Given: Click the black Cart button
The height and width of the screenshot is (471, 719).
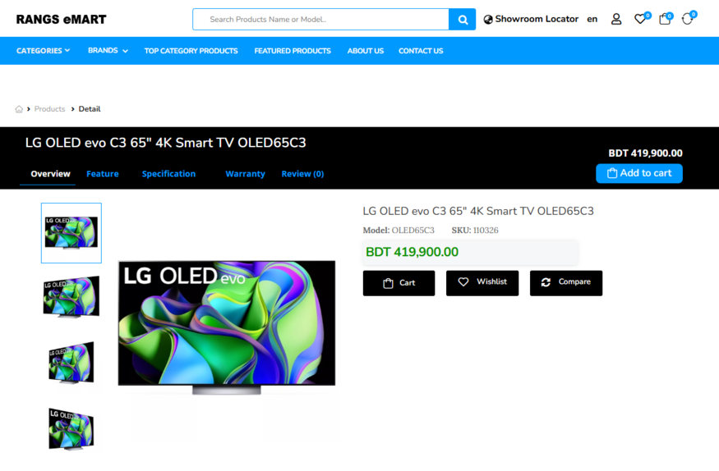Looking at the screenshot, I should pyautogui.click(x=399, y=283).
